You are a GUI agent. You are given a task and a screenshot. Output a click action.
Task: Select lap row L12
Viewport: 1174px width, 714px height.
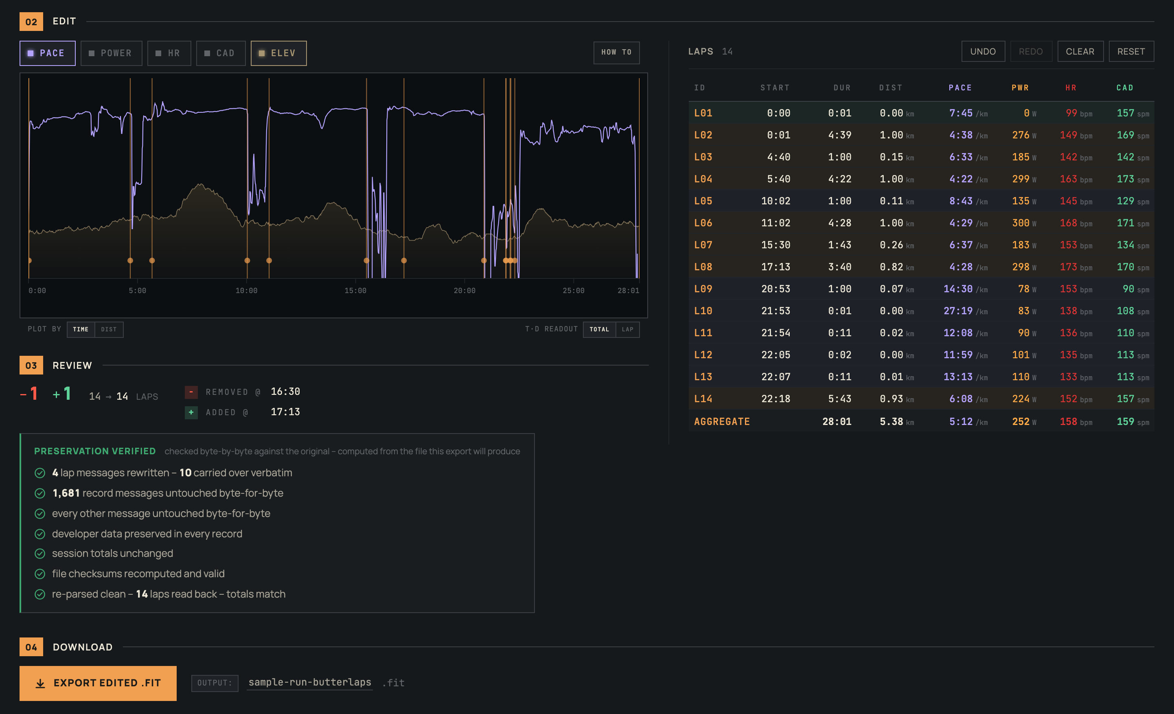[921, 355]
